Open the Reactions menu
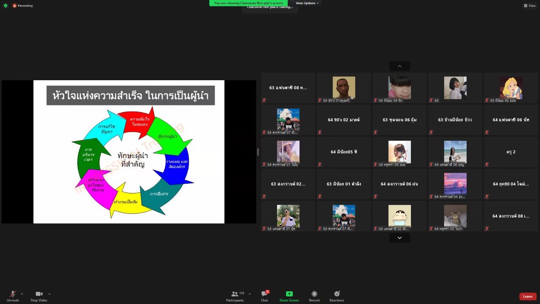This screenshot has width=540, height=304. [337, 294]
